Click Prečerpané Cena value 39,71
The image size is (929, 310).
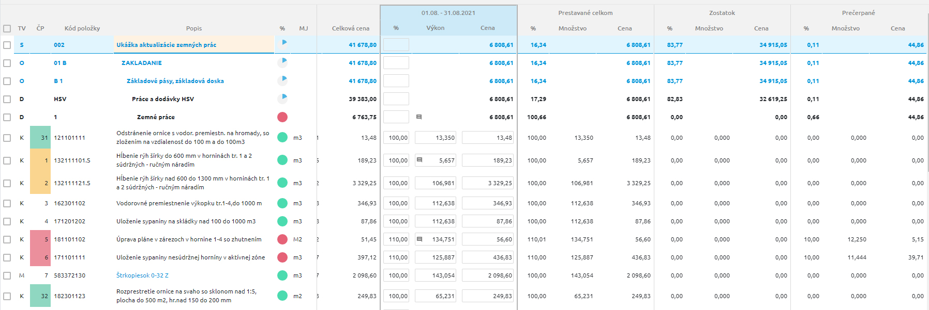916,257
